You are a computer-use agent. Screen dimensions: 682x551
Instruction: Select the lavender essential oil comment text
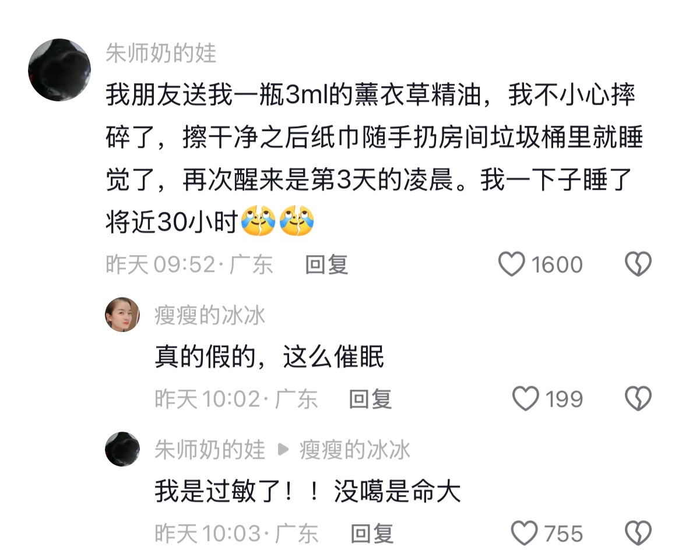click(374, 158)
